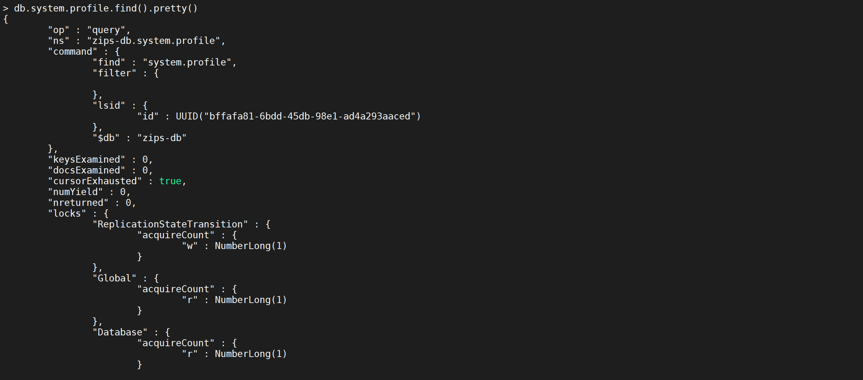Click the UUID session id value

click(298, 117)
